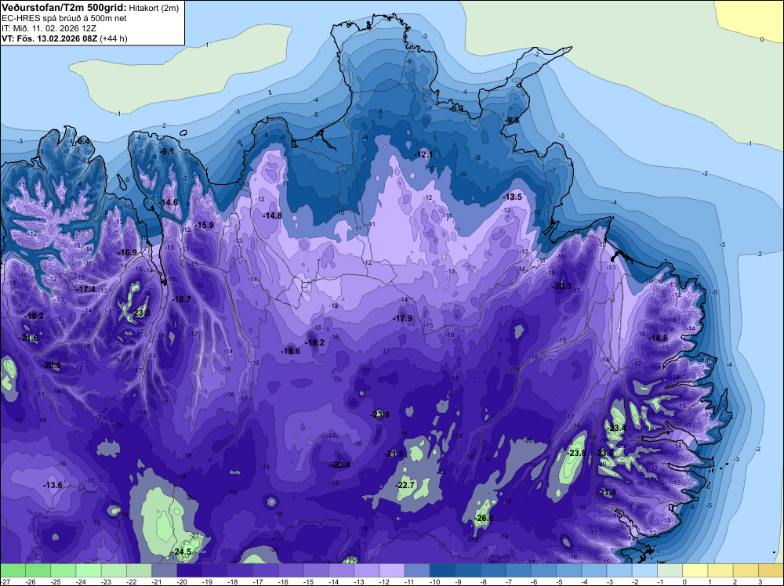Click the bold '-24.5' temperature value
This screenshot has height=586, width=784.
[x=182, y=552]
